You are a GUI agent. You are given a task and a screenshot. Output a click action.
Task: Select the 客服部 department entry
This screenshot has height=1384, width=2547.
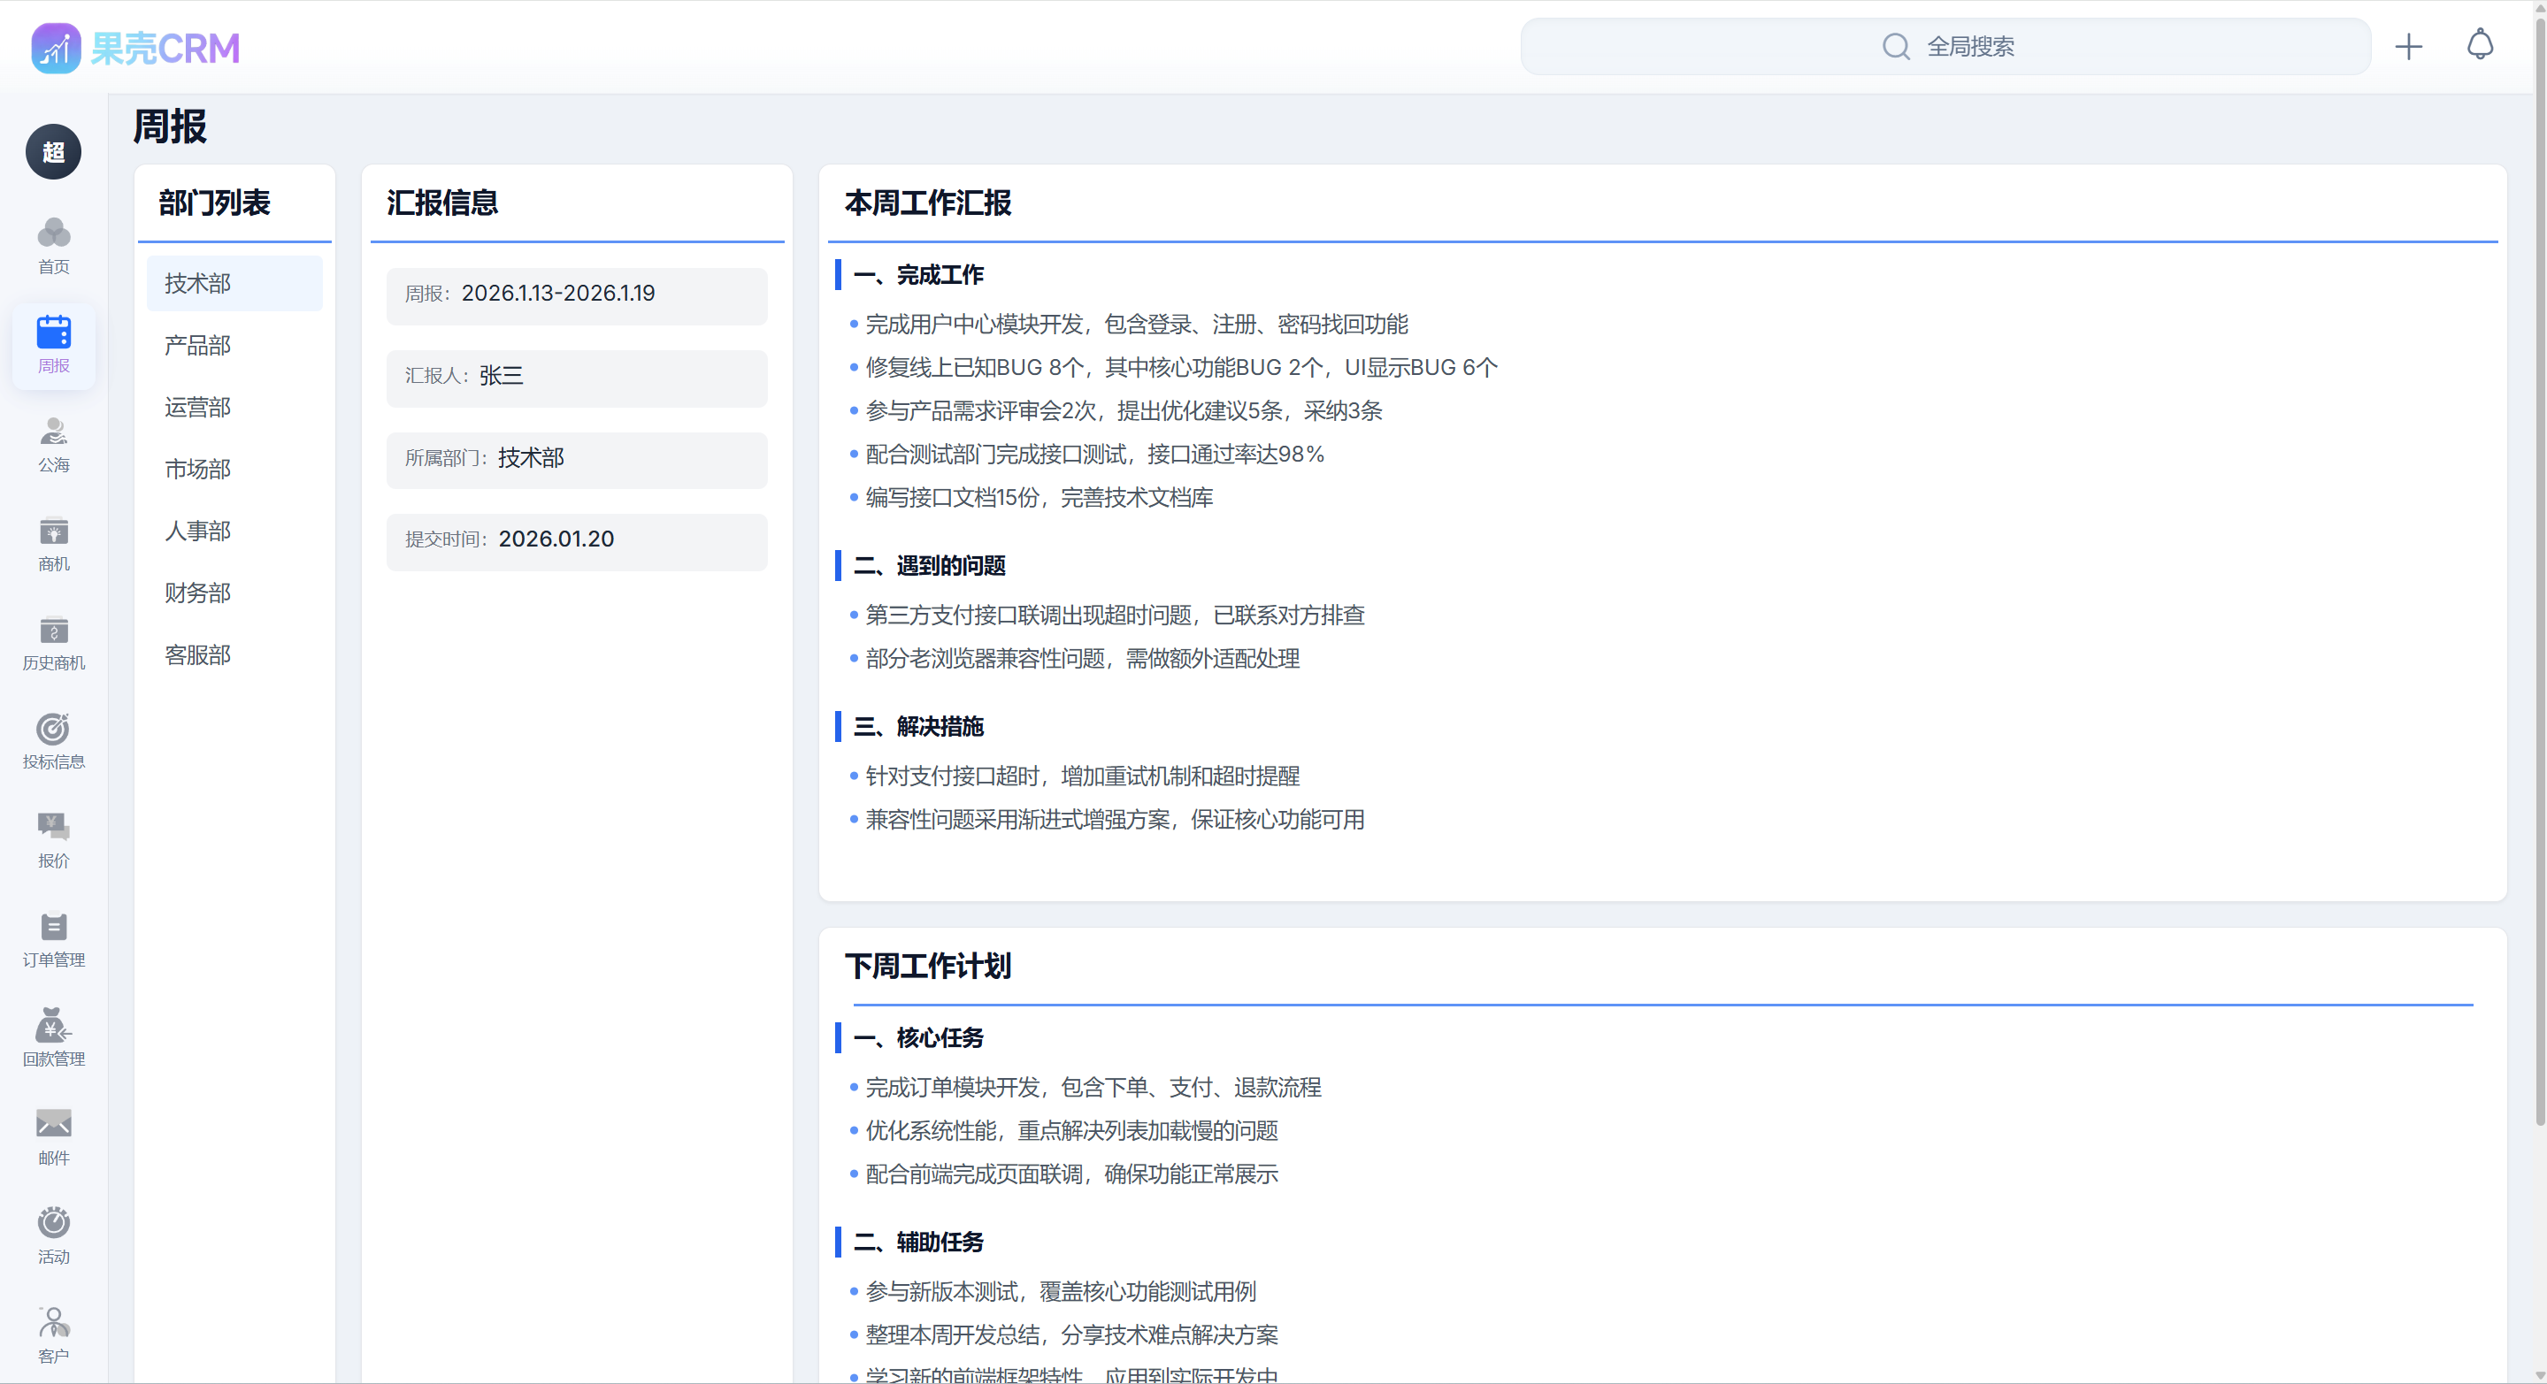pos(196,654)
